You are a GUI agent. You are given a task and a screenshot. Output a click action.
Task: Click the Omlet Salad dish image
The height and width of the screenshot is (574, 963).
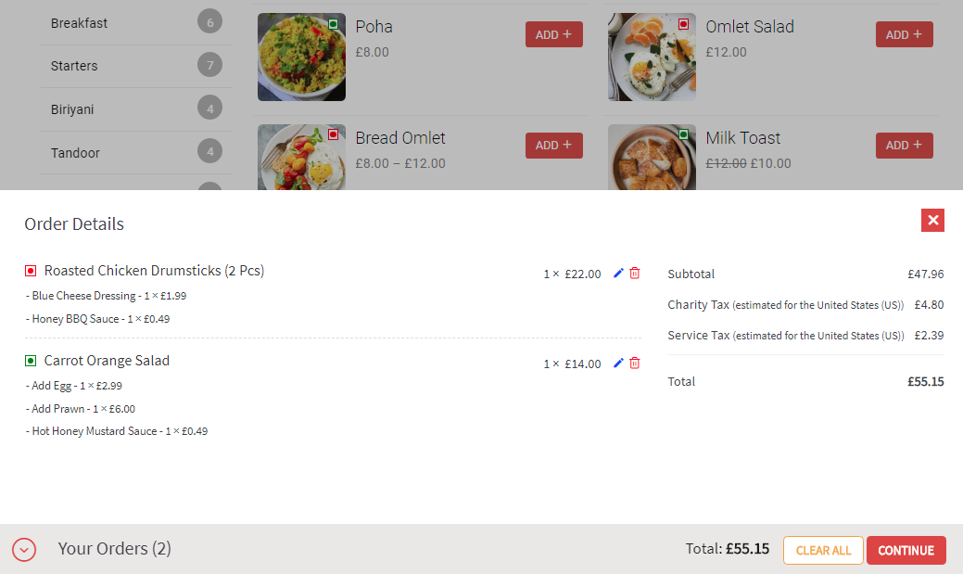tap(652, 57)
